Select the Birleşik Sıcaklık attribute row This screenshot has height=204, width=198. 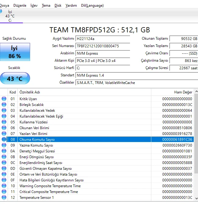97,105
